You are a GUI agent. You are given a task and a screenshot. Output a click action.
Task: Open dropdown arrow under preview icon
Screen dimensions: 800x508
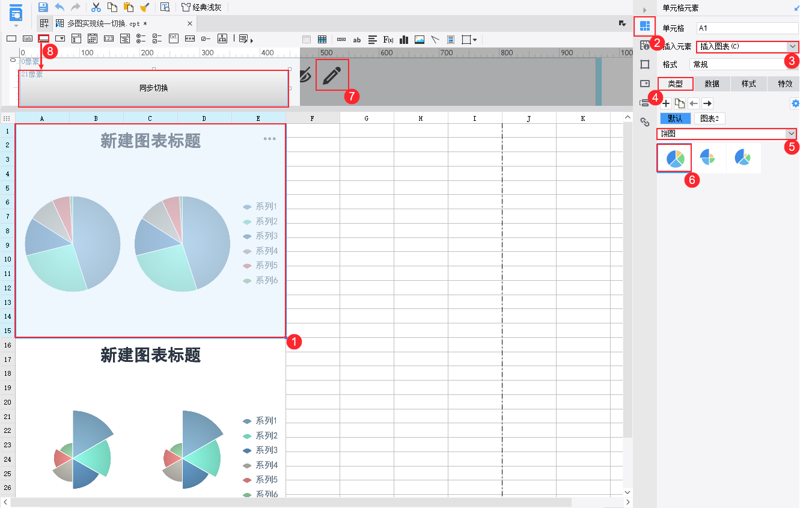coord(16,26)
